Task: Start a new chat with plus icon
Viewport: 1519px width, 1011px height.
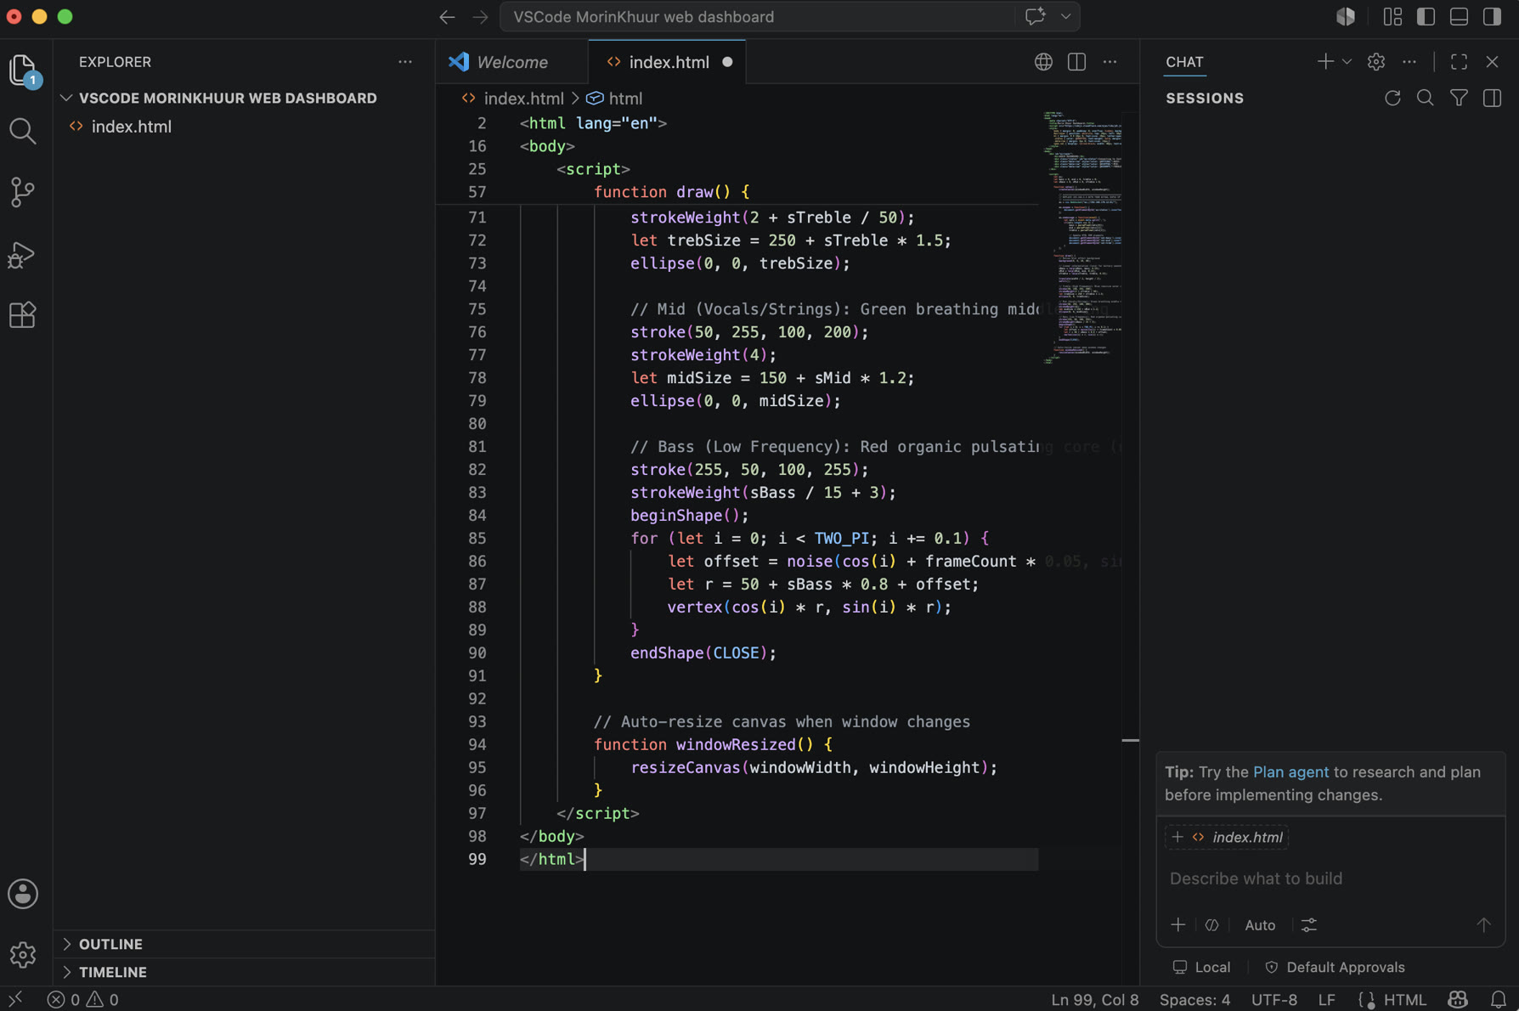Action: point(1324,62)
